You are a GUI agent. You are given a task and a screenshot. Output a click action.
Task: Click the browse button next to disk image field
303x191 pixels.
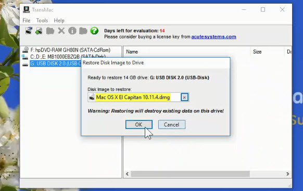tap(184, 98)
